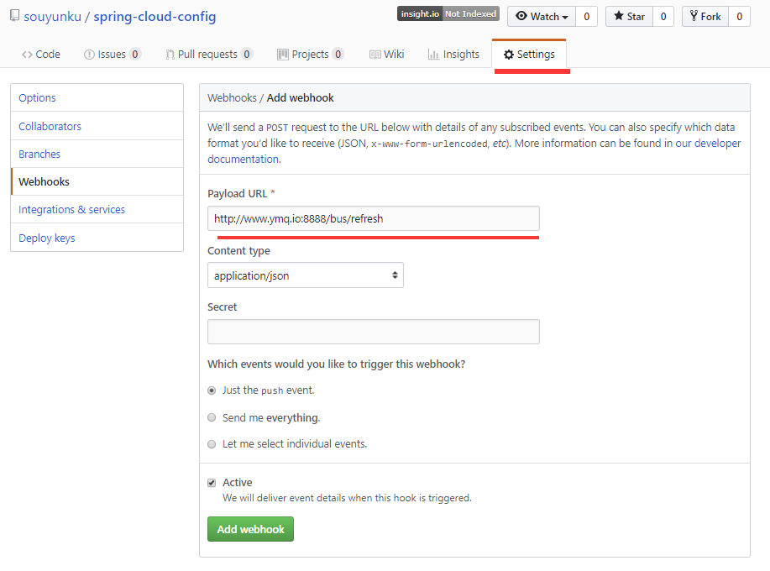The image size is (770, 571).
Task: Star the spring-cloud-config repository
Action: click(628, 16)
